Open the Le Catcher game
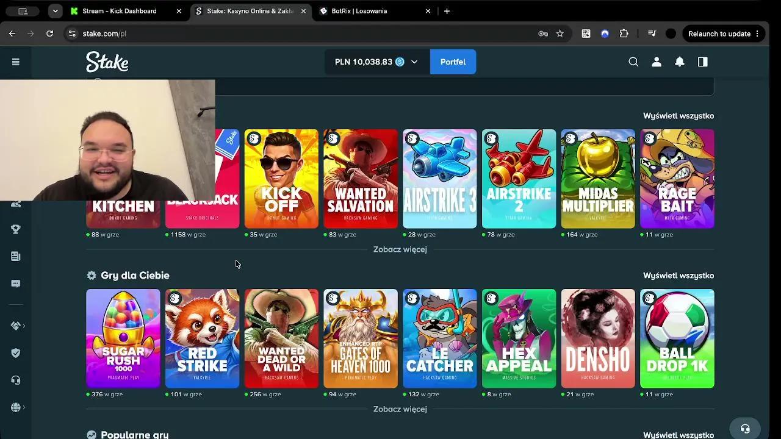 (x=440, y=338)
